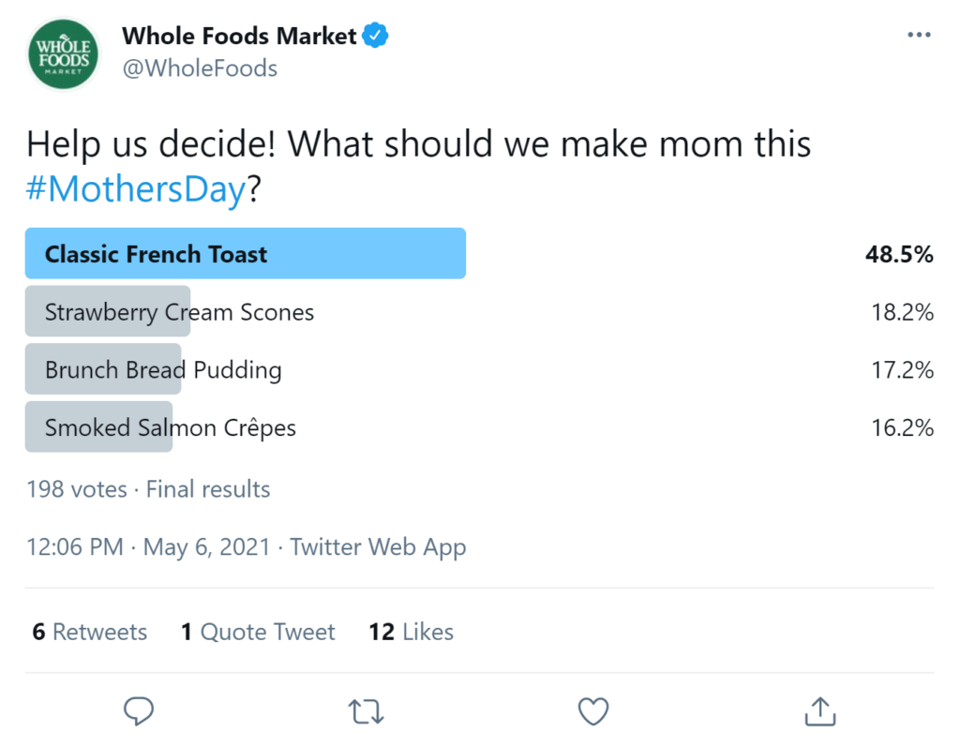View the 12 Likes list
The height and width of the screenshot is (747, 960).
click(x=412, y=633)
